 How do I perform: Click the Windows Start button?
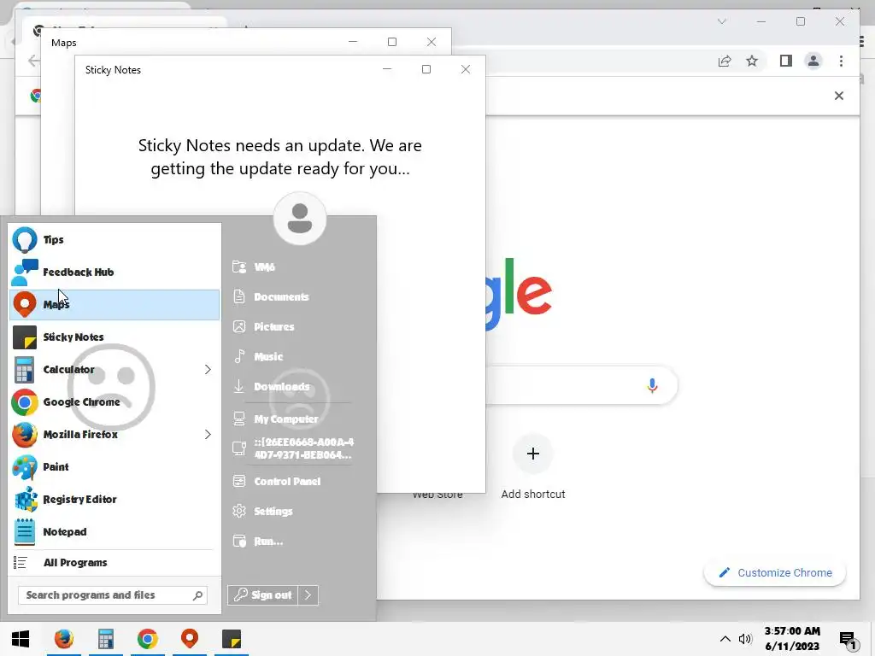[21, 639]
